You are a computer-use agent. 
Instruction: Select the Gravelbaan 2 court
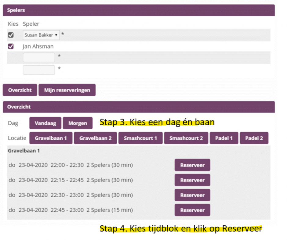(x=95, y=138)
